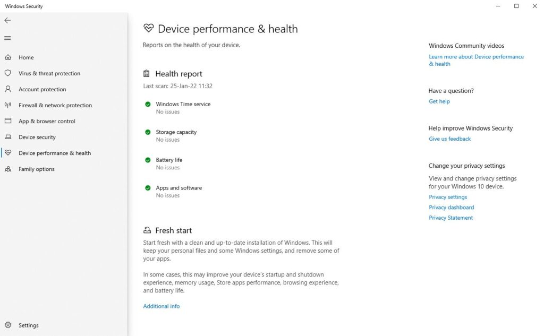Open Privacy settings
544x336 pixels.
pyautogui.click(x=448, y=196)
